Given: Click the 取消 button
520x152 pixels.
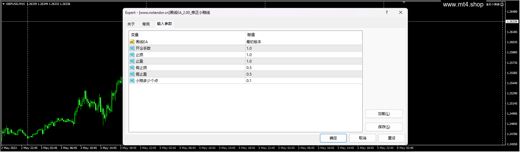Looking at the screenshot, I should 363,138.
